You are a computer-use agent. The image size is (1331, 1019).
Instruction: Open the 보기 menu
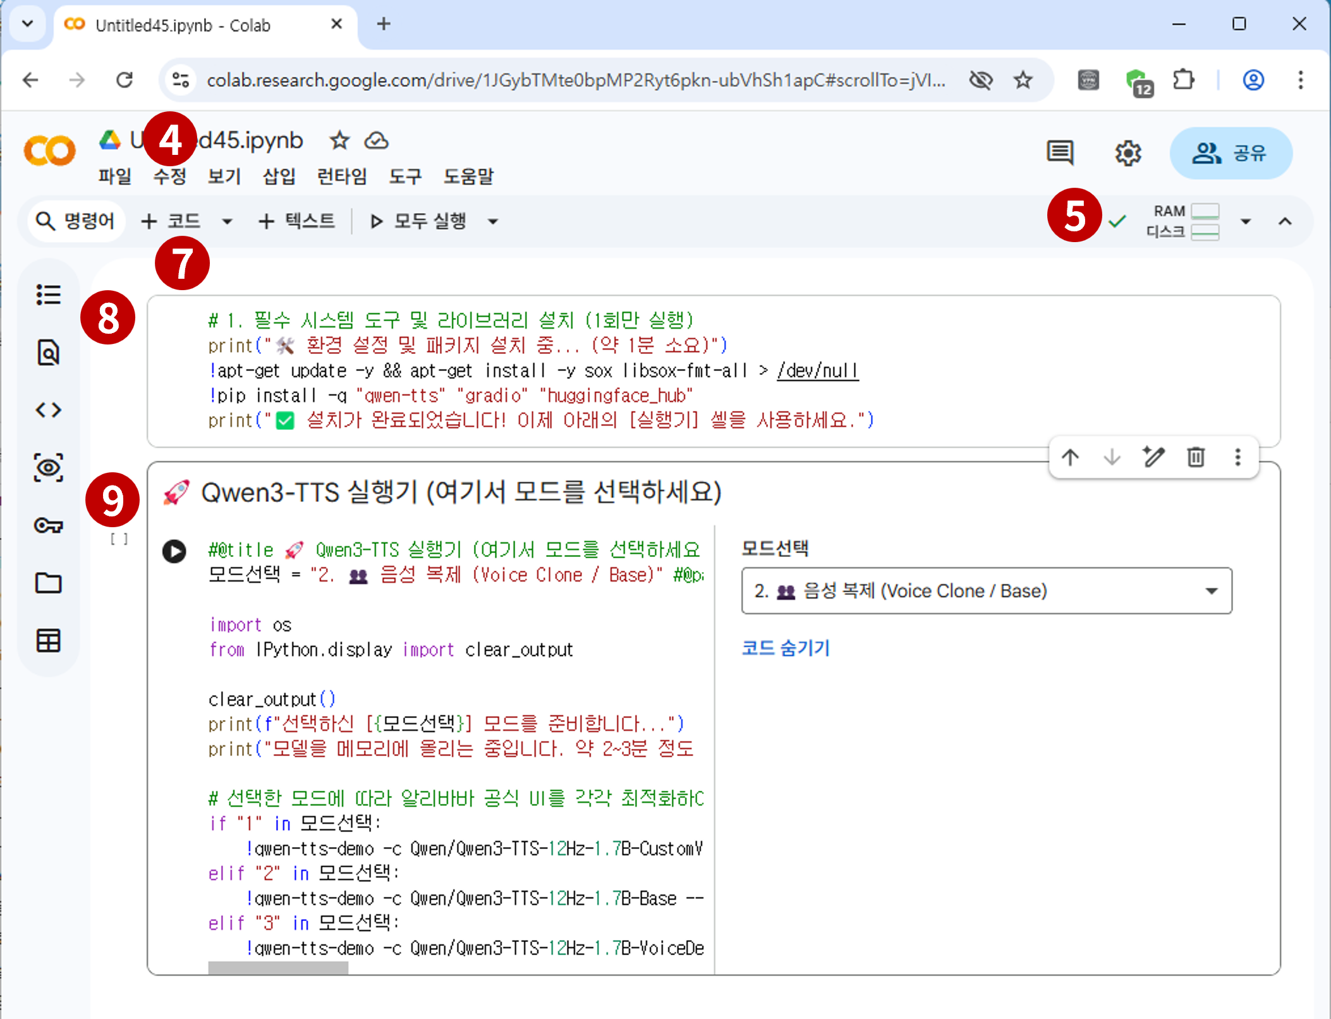pyautogui.click(x=224, y=176)
